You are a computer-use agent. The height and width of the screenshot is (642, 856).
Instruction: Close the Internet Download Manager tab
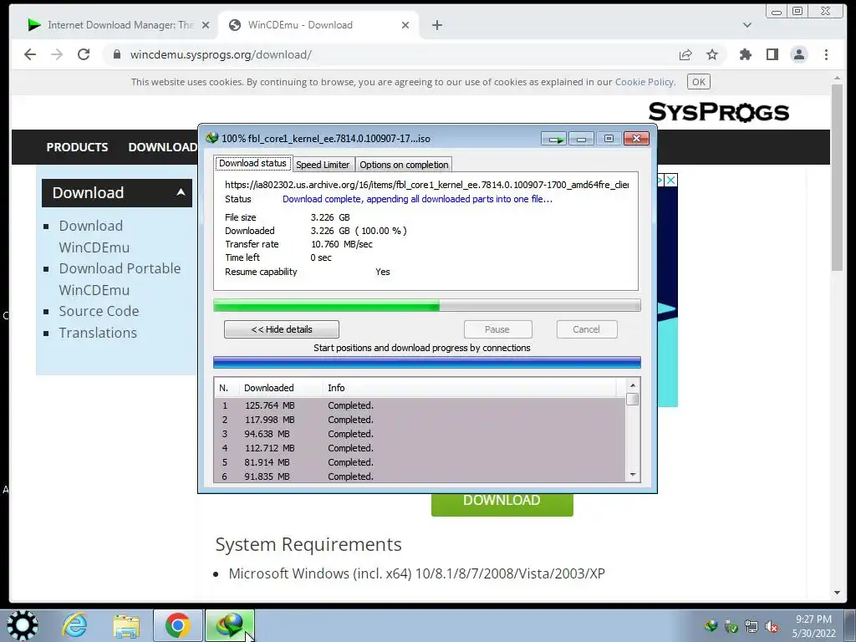pos(206,25)
